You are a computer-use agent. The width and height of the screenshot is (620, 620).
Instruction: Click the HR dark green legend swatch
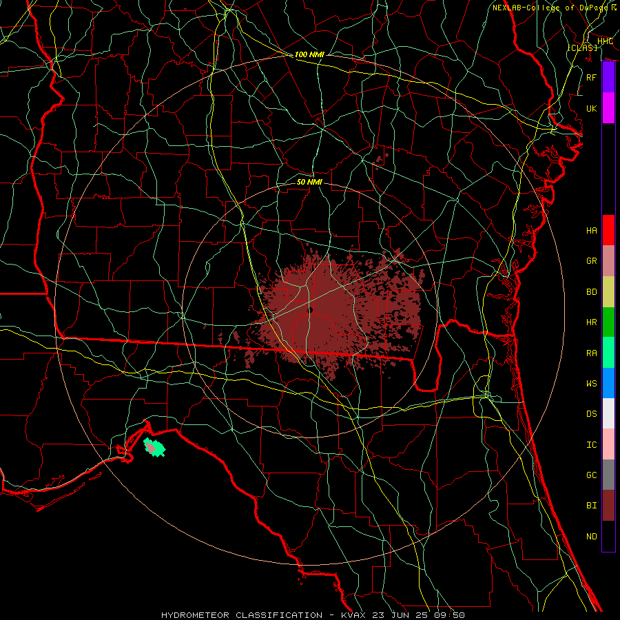pyautogui.click(x=608, y=322)
